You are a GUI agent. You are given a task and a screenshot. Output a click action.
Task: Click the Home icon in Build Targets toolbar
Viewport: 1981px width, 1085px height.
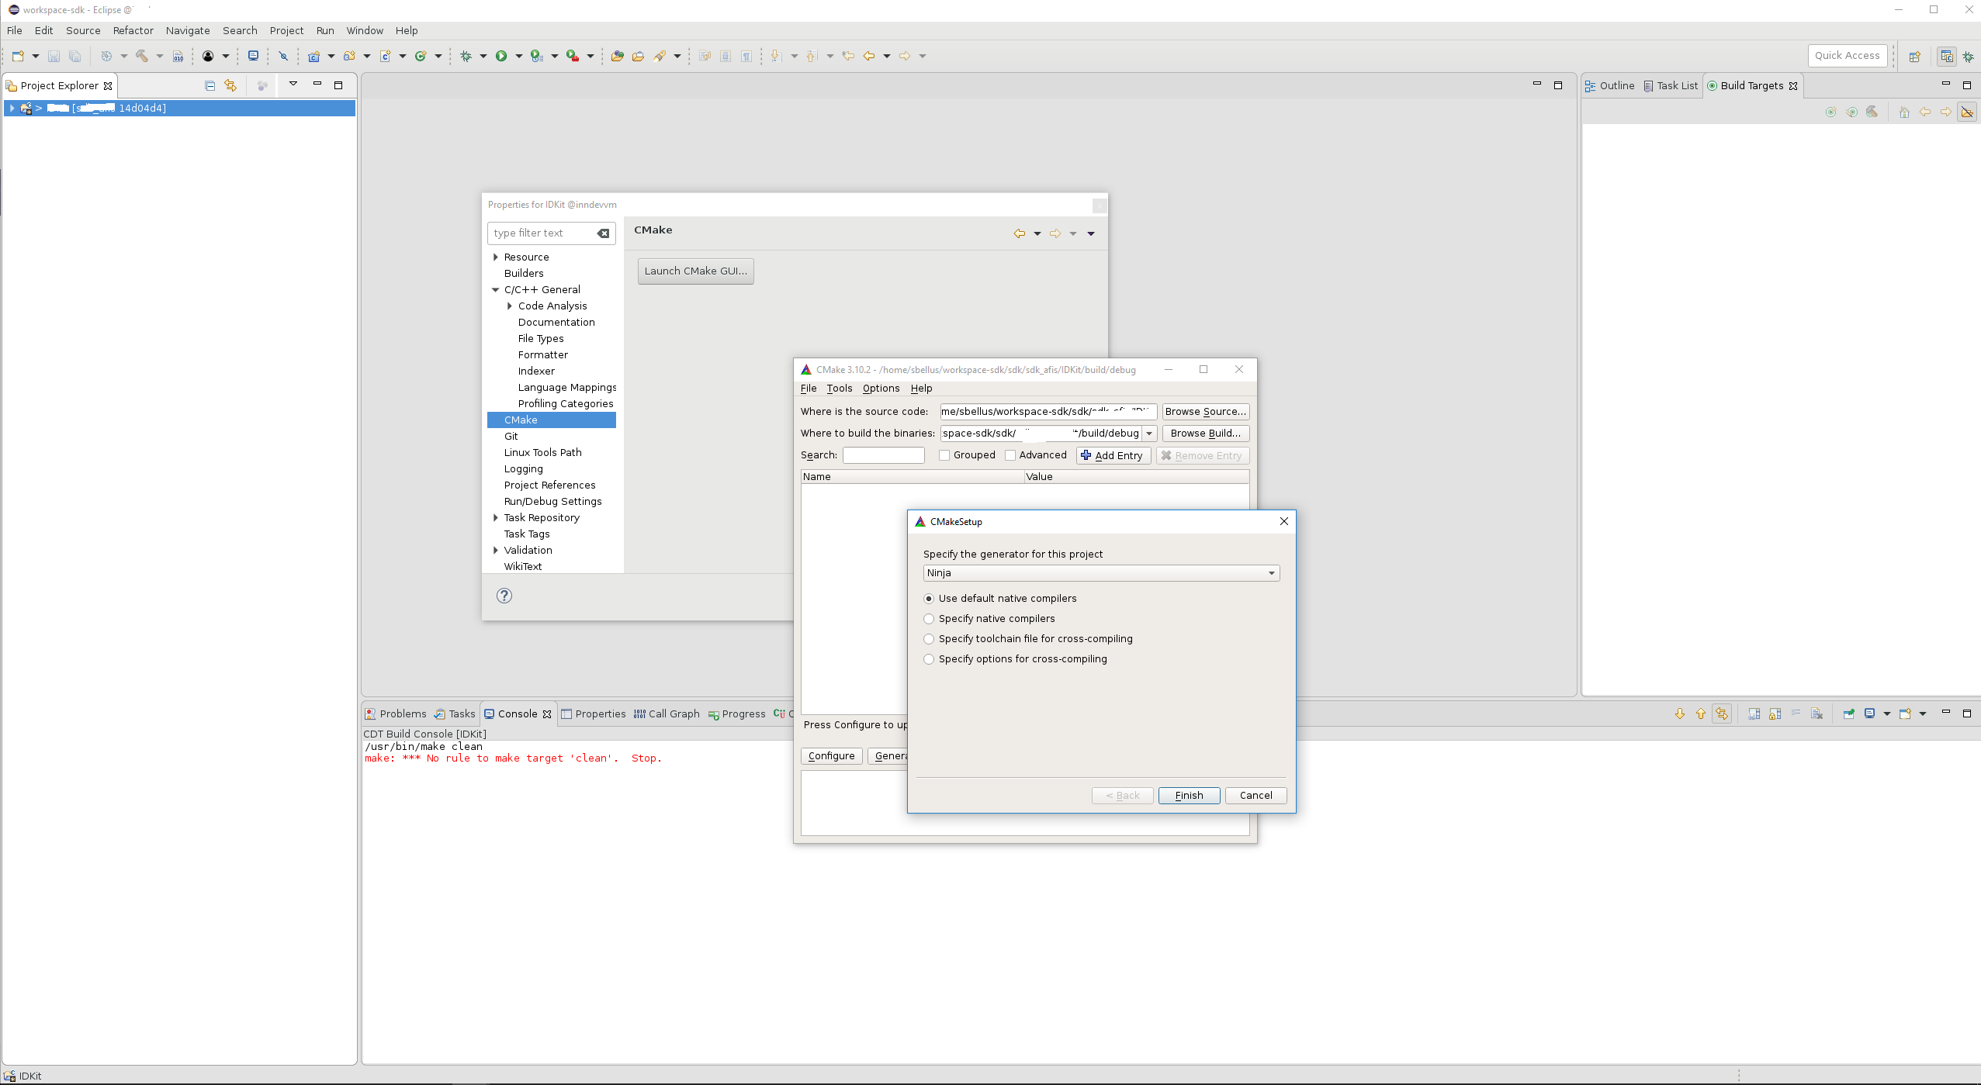[x=1904, y=112]
